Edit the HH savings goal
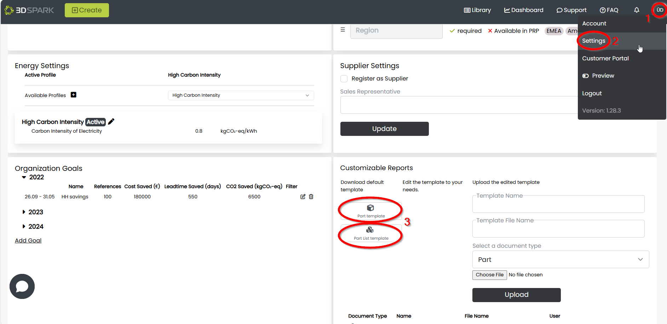The height and width of the screenshot is (324, 667). pyautogui.click(x=303, y=197)
